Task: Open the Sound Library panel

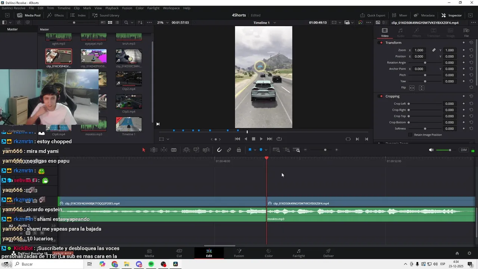Action: 106,15
